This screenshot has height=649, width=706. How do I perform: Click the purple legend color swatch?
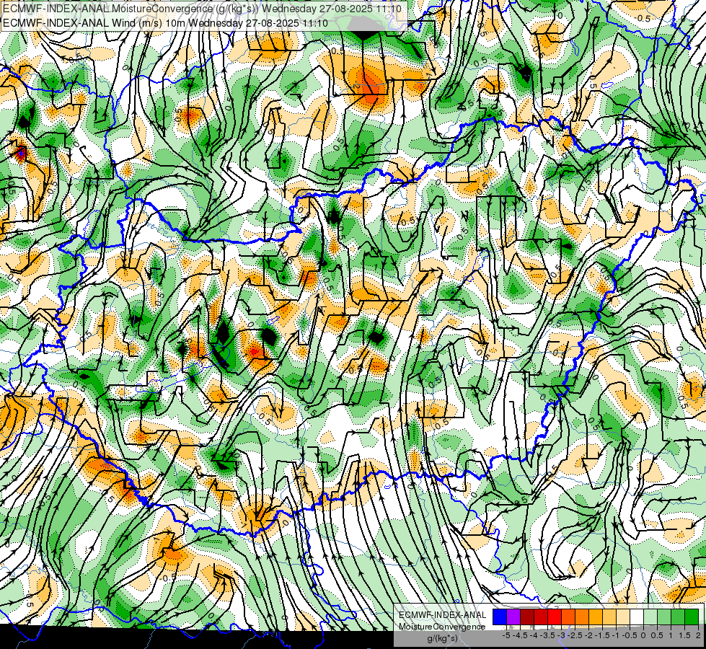tap(513, 617)
